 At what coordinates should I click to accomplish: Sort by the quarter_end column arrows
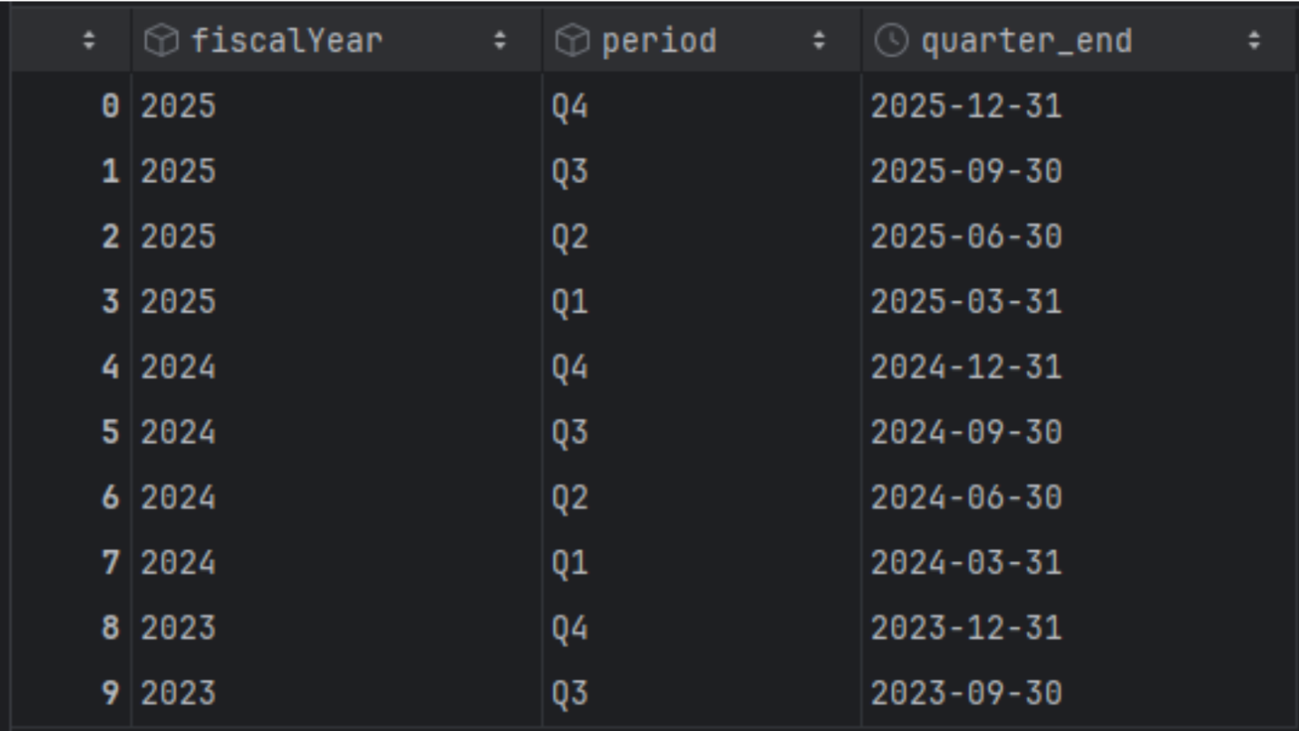(x=1254, y=41)
